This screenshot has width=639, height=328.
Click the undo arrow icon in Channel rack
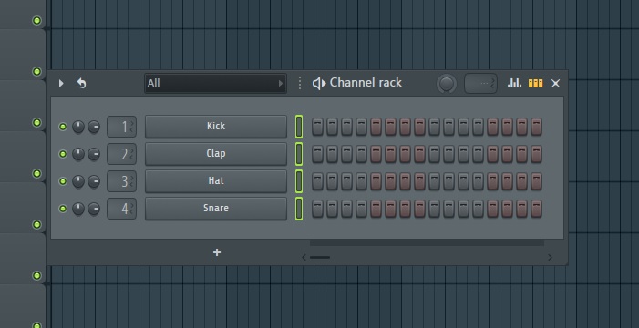tap(81, 84)
